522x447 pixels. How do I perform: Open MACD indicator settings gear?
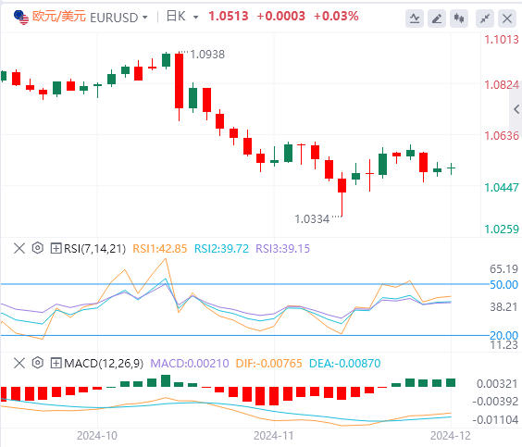click(38, 363)
